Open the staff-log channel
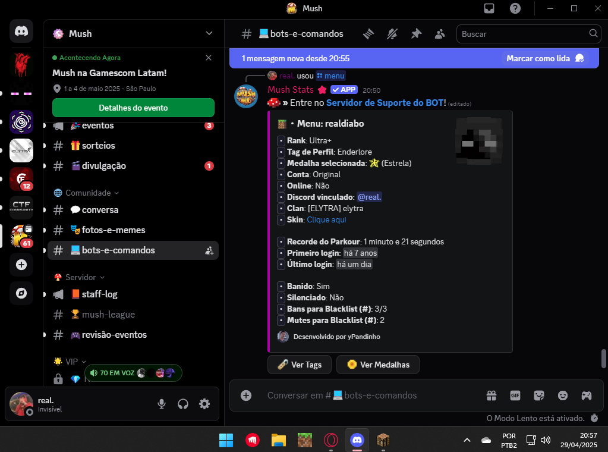The height and width of the screenshot is (452, 608). click(133, 294)
